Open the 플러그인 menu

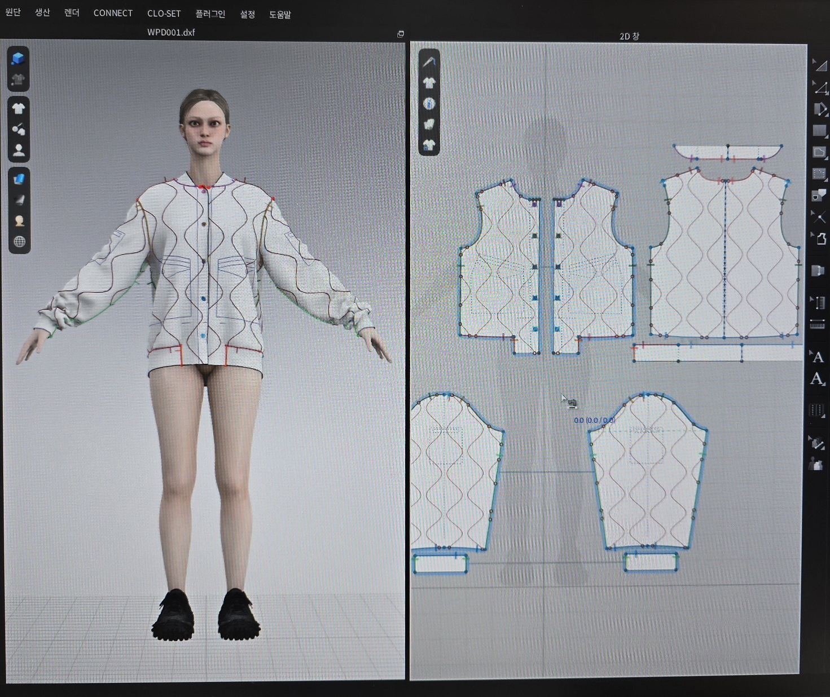point(210,14)
